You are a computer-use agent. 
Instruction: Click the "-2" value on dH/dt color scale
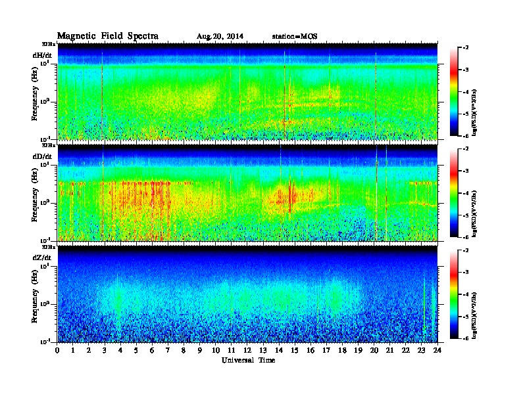(x=466, y=48)
